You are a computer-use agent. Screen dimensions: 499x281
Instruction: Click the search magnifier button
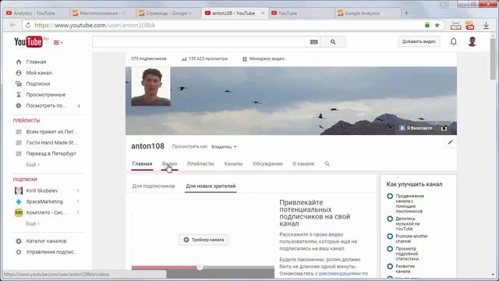point(333,41)
